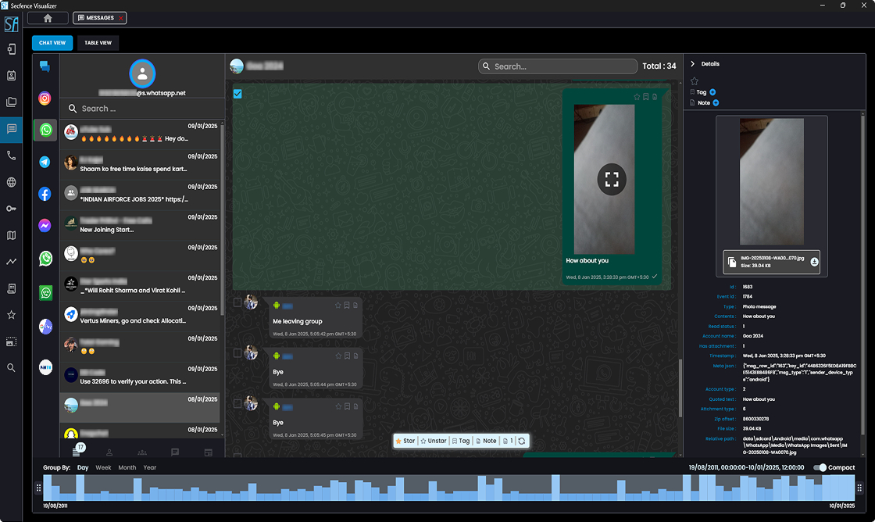This screenshot has height=522, width=875.
Task: Focus the chat list Search field
Action: click(x=142, y=109)
